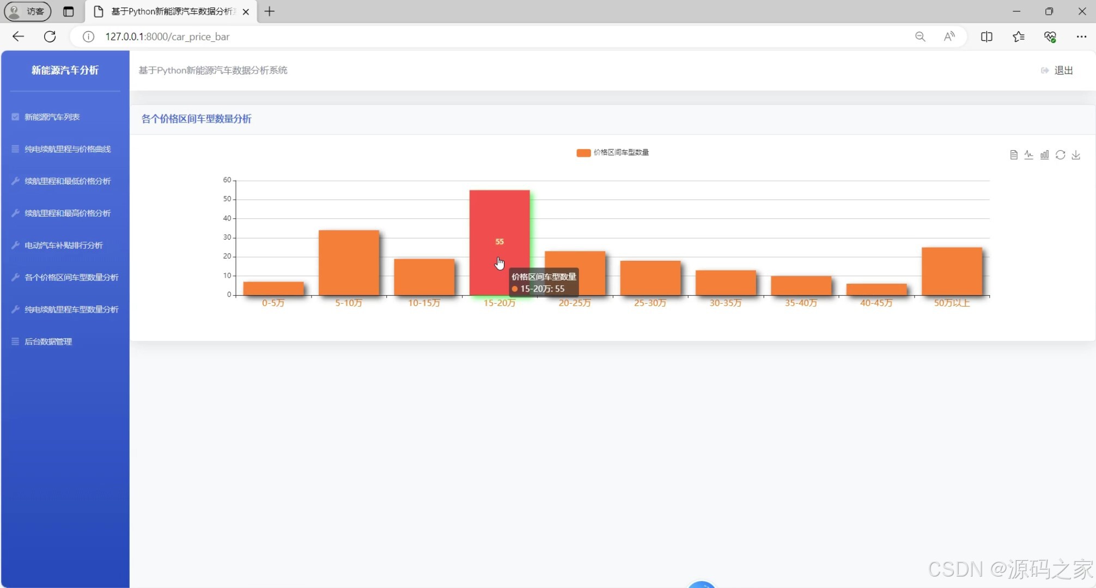1096x588 pixels.
Task: Open chart data view icon
Action: click(1013, 155)
